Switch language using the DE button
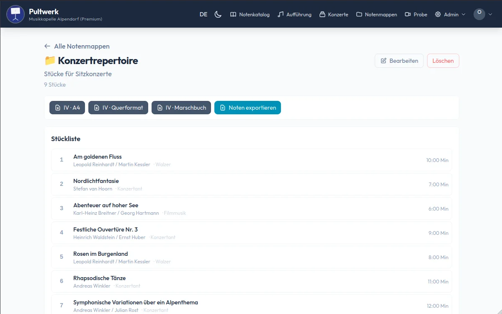This screenshot has height=314, width=502. 203,14
